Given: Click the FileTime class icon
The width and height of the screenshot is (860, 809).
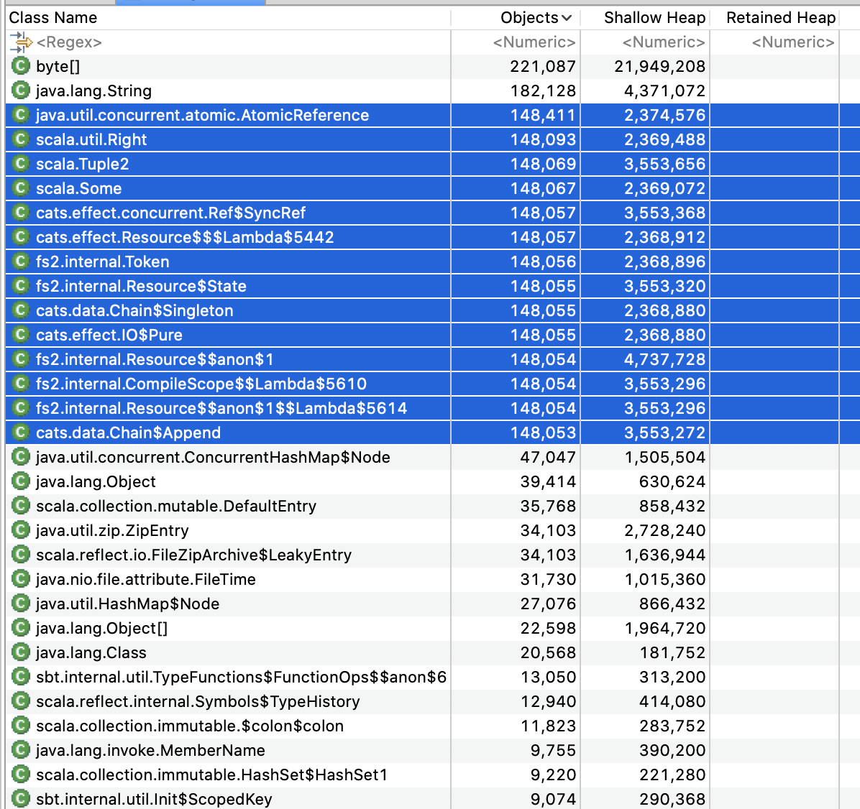Looking at the screenshot, I should (x=21, y=579).
